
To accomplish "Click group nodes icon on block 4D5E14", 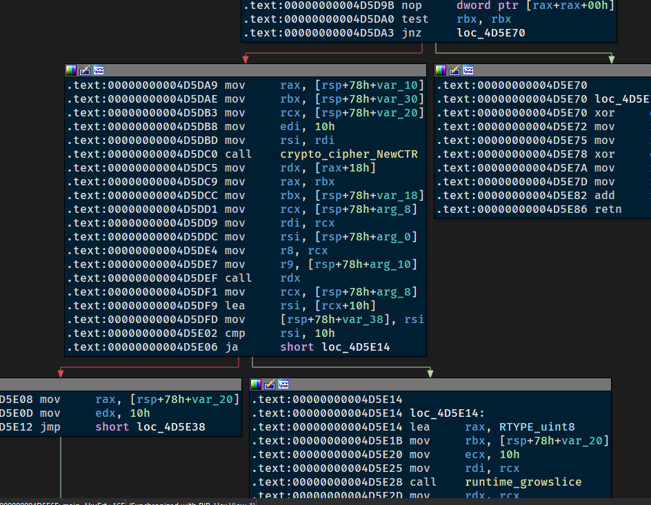I will tap(283, 384).
